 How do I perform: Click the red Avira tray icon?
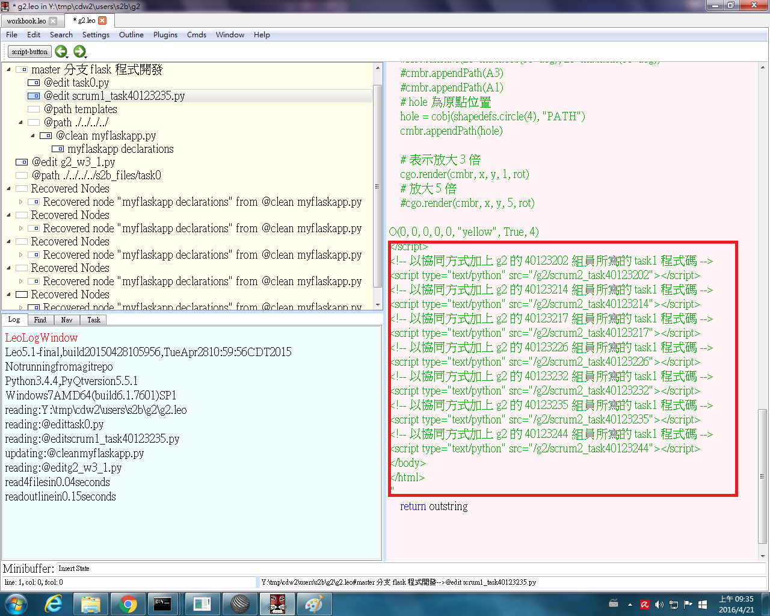click(x=645, y=605)
